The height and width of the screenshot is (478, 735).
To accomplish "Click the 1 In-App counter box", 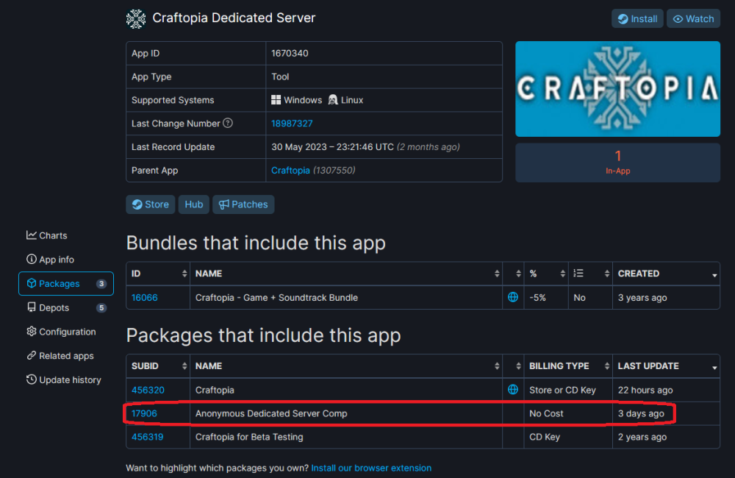I will (618, 163).
